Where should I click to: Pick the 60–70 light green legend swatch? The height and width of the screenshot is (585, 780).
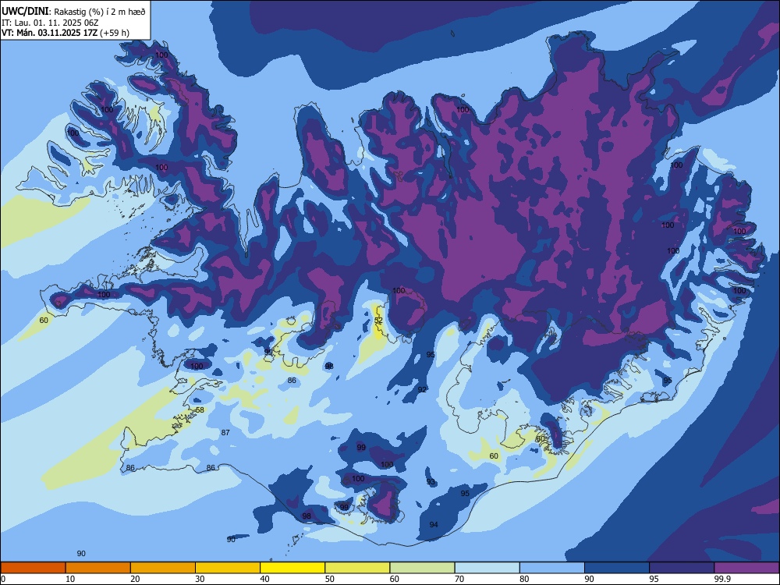422,568
